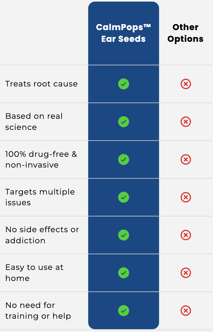Click red X for No need for training
Image resolution: width=213 pixels, height=332 pixels.
tap(186, 310)
